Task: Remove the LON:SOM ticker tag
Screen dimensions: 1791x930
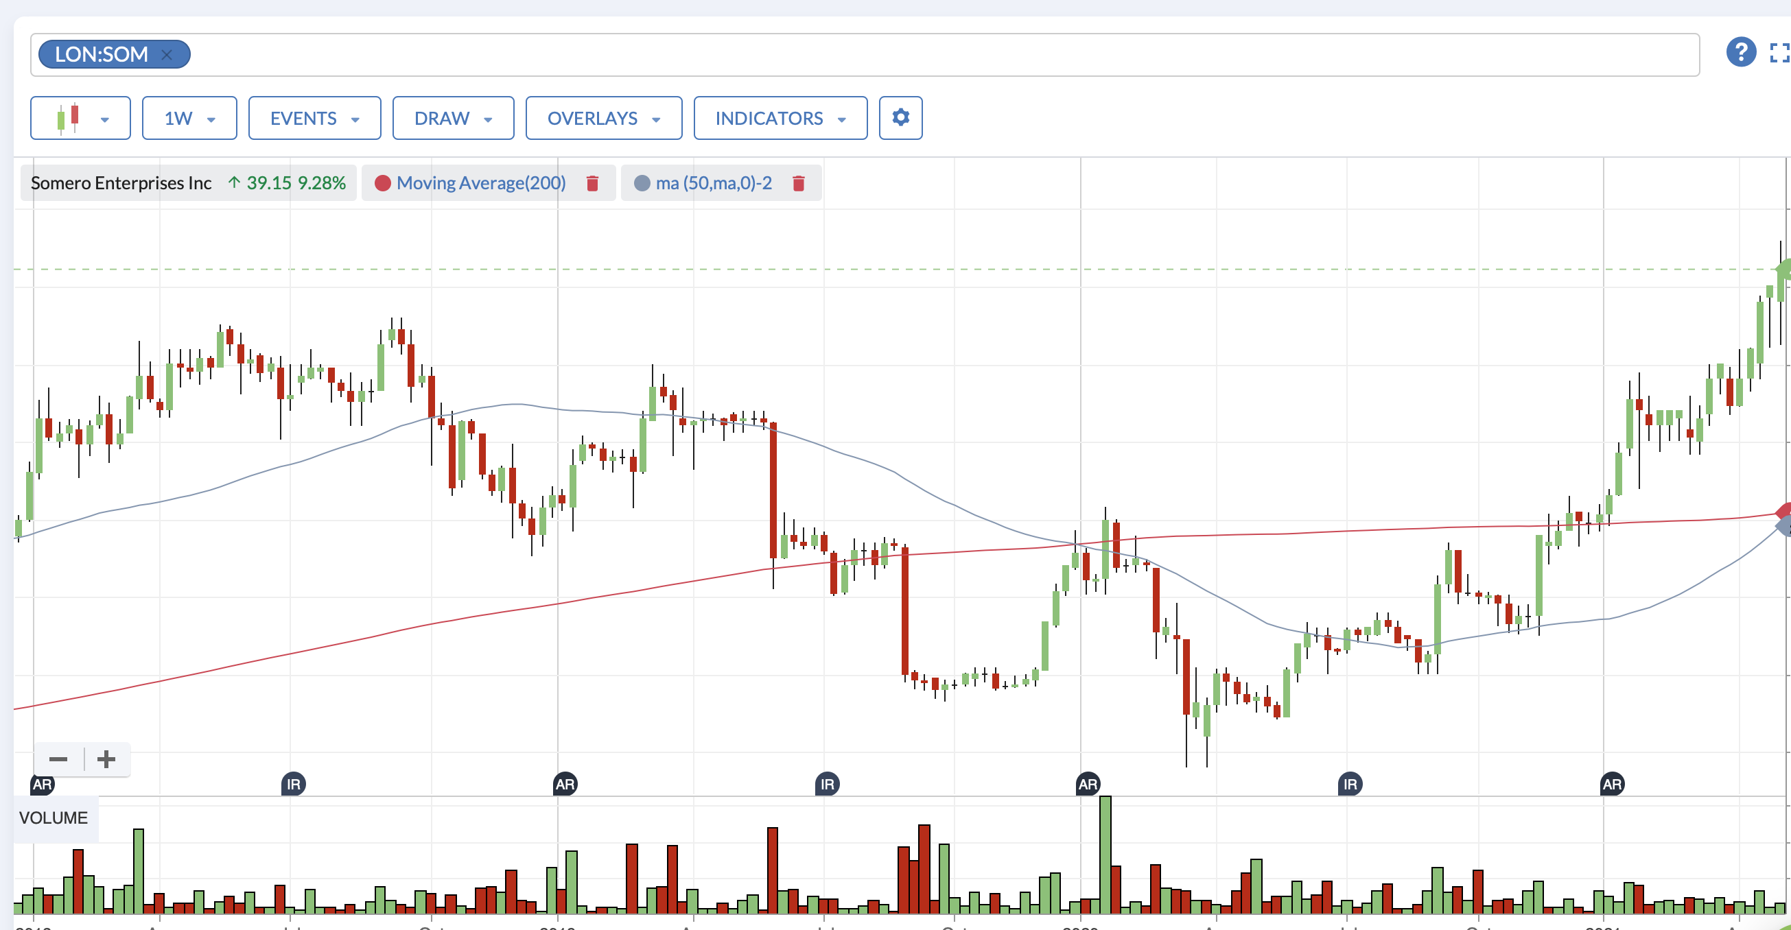Action: coord(166,54)
